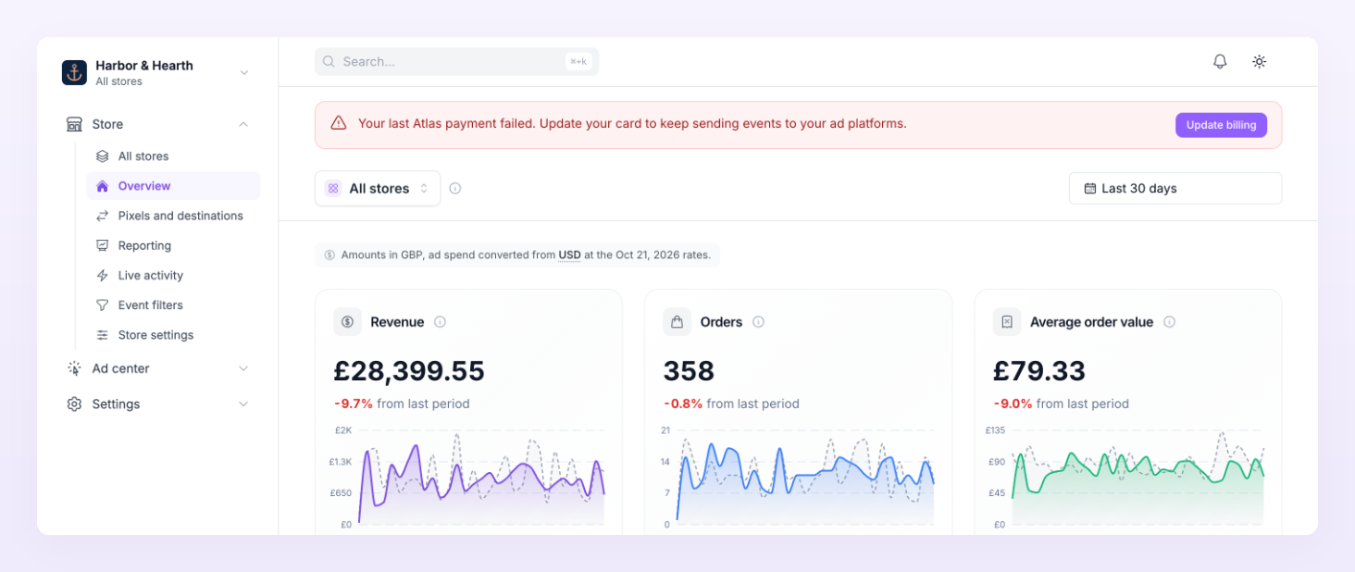Click the Orders card shopping bag icon
Viewport: 1355px width, 572px height.
(x=677, y=322)
